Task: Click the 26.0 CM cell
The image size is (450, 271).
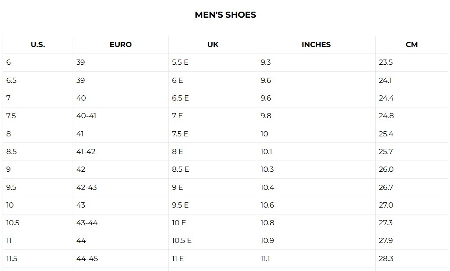Action: [x=386, y=169]
